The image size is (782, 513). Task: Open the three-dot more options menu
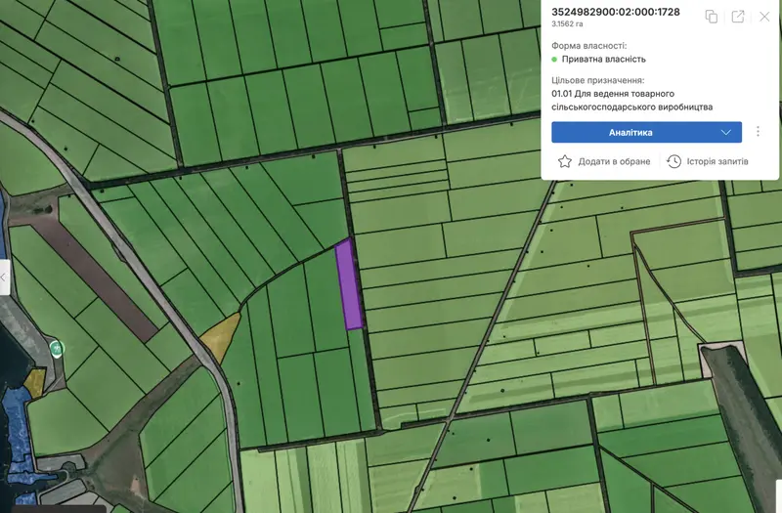(758, 131)
